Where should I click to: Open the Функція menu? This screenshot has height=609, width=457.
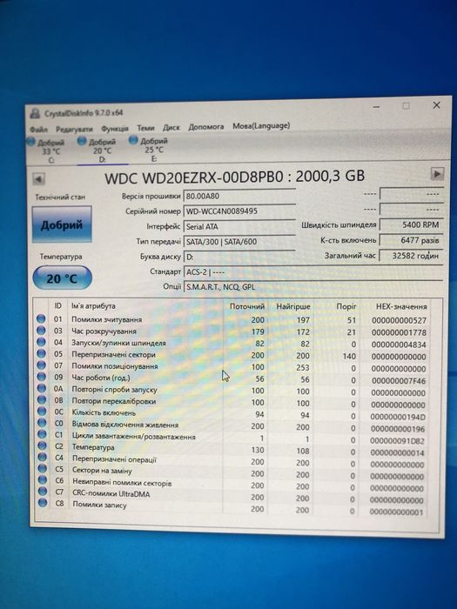point(115,129)
